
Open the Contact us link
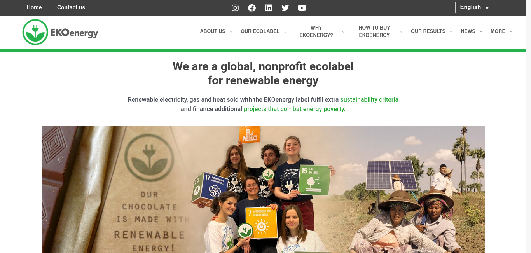tap(71, 7)
